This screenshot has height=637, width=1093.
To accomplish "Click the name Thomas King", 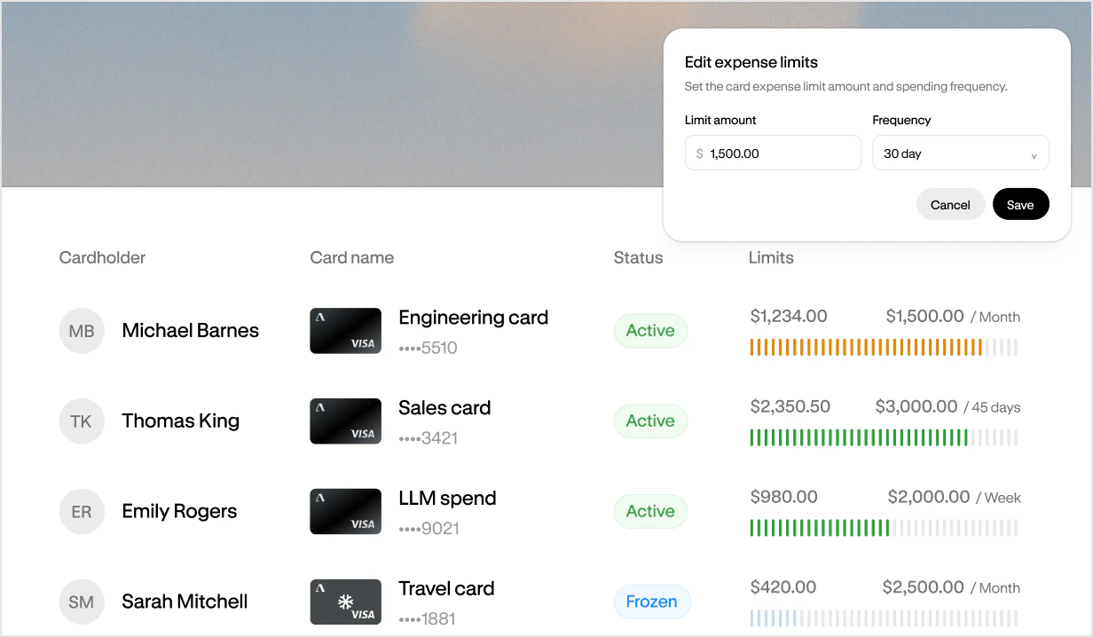I will point(181,421).
